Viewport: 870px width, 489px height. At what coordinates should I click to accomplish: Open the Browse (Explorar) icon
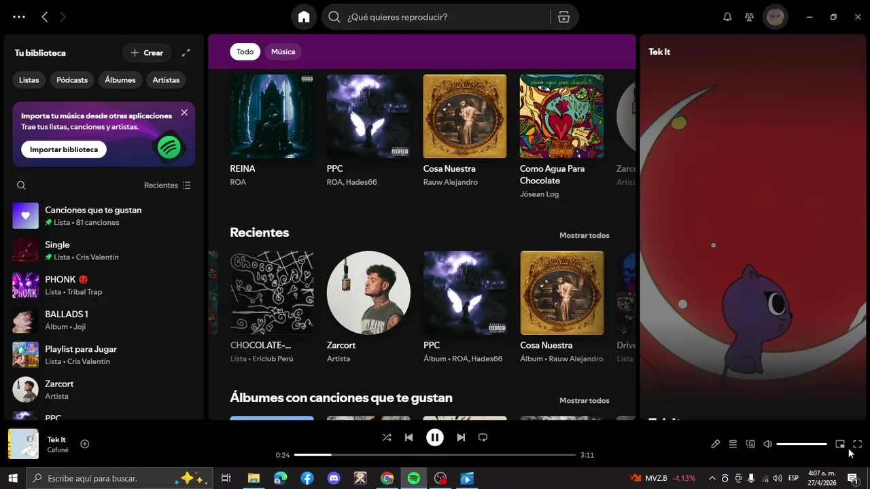(x=563, y=17)
